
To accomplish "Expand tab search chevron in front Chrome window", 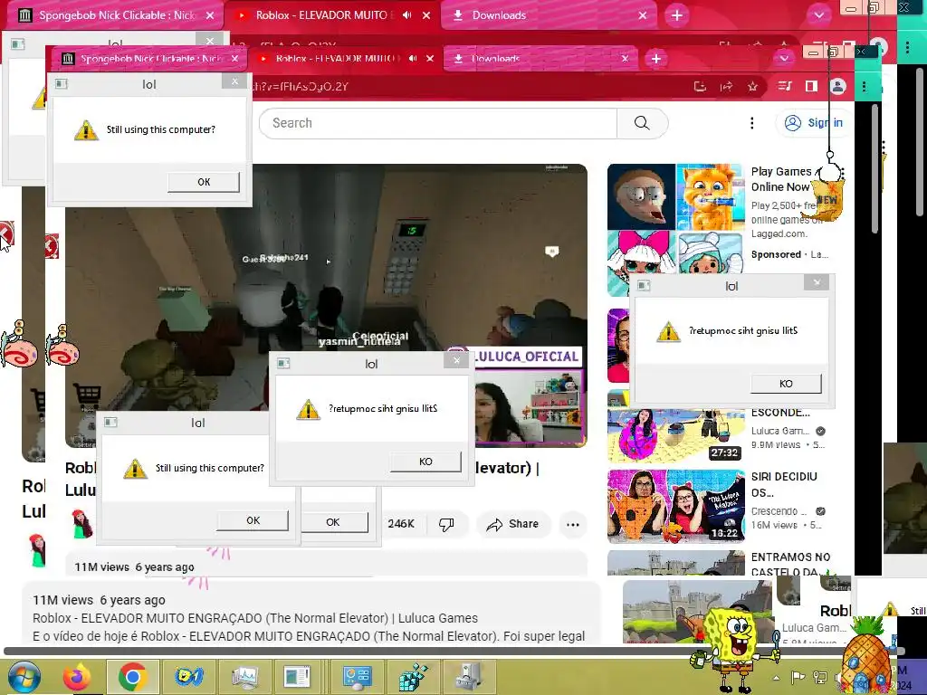I will [784, 59].
